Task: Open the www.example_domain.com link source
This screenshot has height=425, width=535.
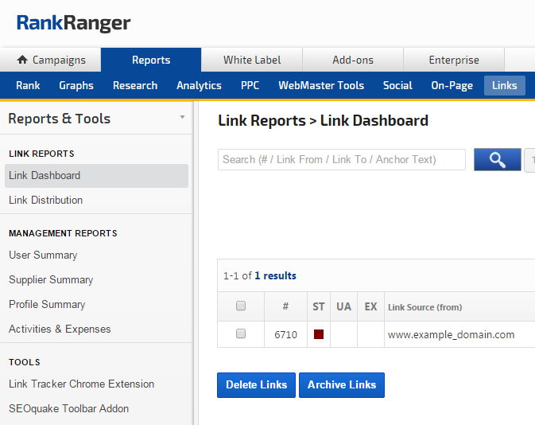Action: 451,335
